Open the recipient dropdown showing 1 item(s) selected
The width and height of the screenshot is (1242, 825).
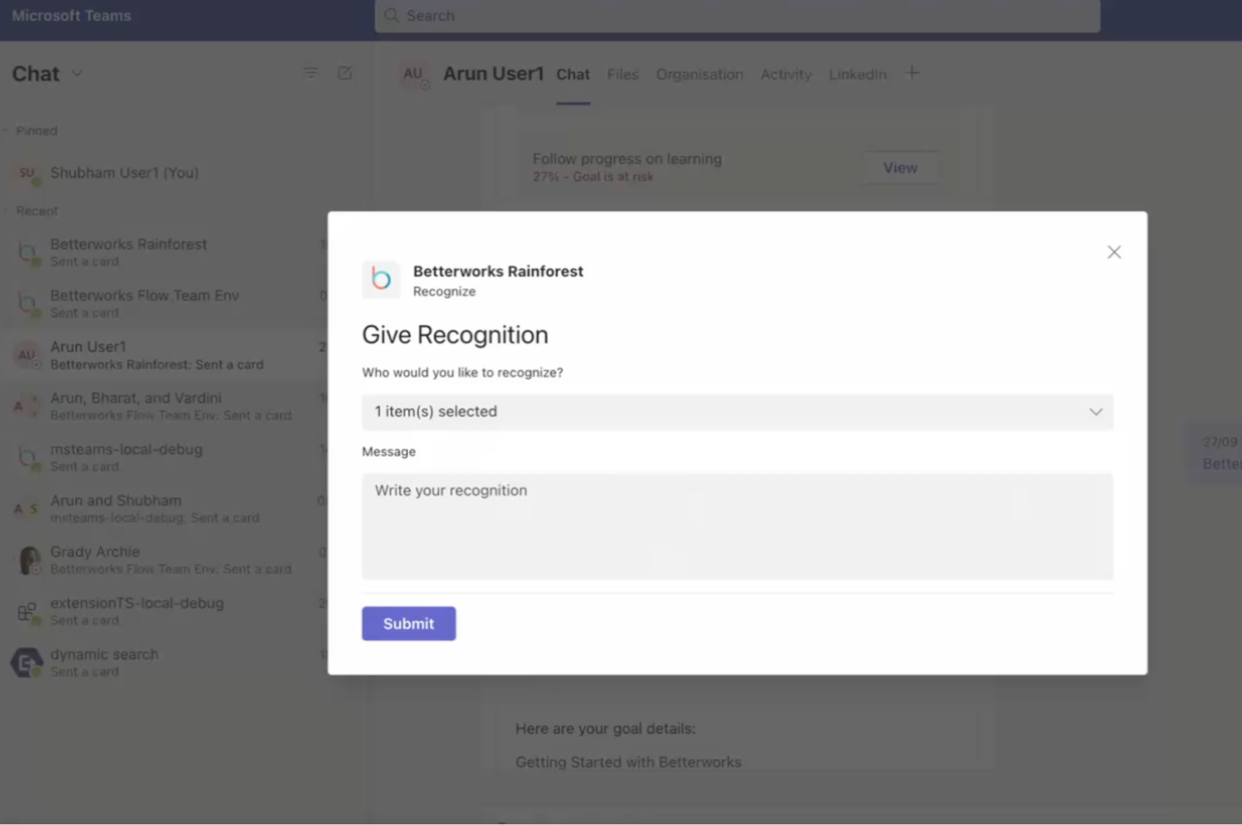pos(737,412)
